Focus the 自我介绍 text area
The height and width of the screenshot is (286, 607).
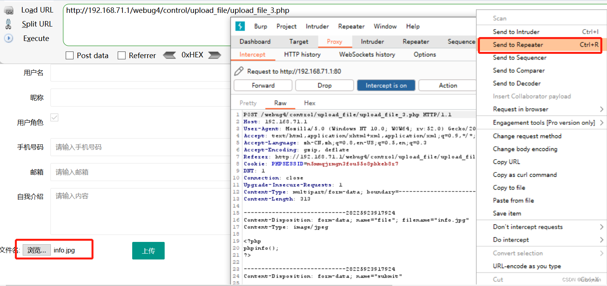tap(141, 211)
